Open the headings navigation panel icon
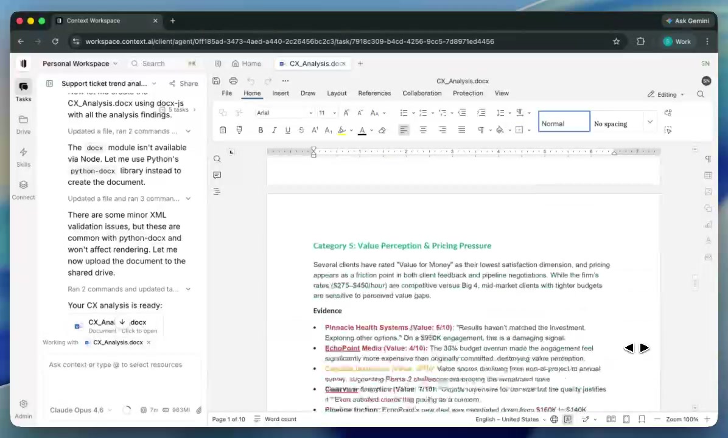The width and height of the screenshot is (728, 438). [217, 191]
